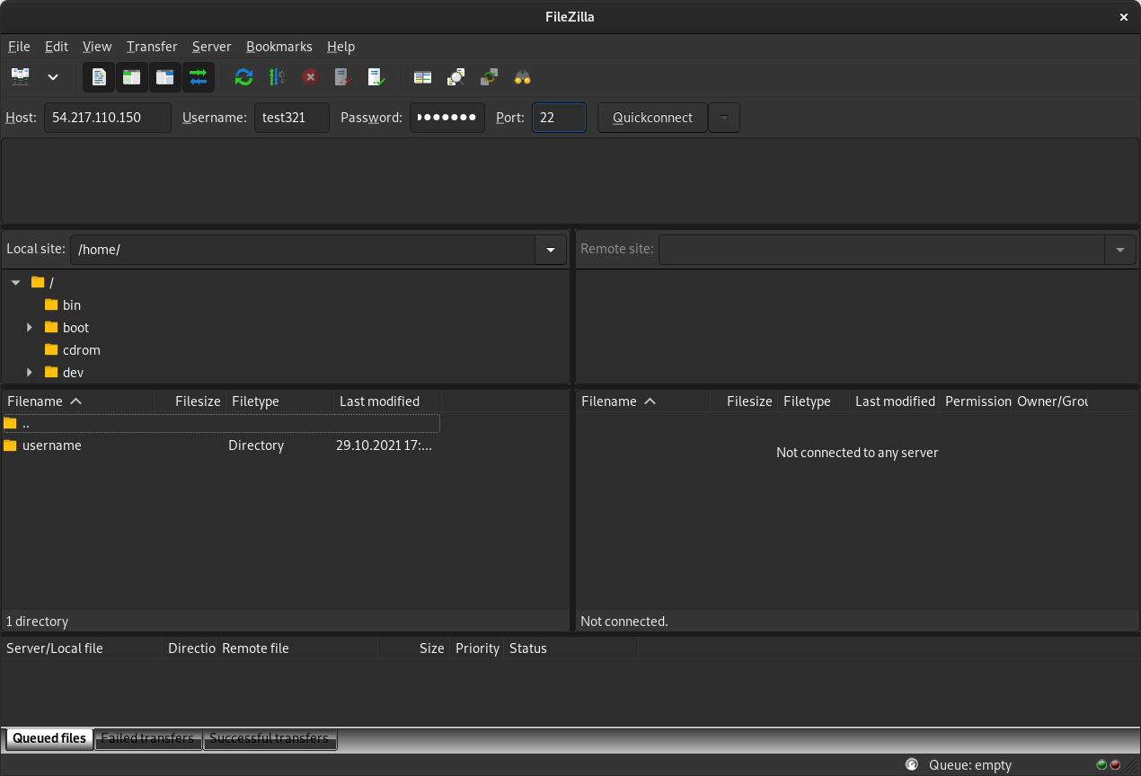Disconnect from the current server
Image resolution: width=1141 pixels, height=776 pixels.
point(343,77)
